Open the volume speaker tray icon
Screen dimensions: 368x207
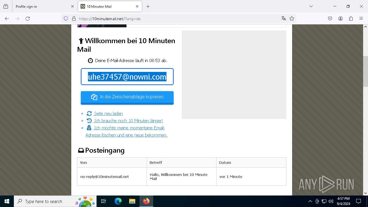[x=331, y=201]
